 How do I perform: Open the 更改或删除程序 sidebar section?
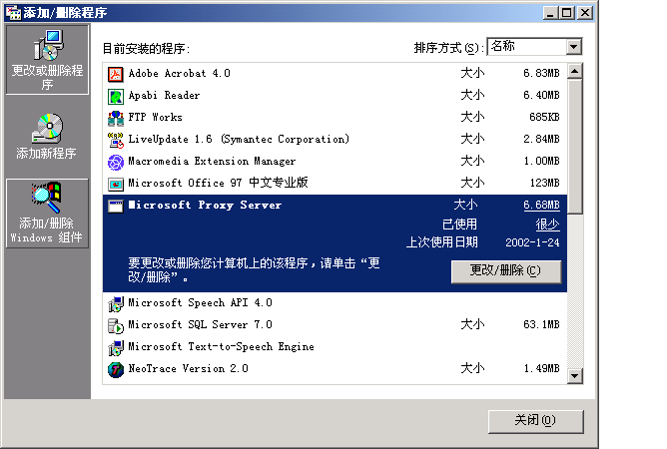pyautogui.click(x=46, y=60)
